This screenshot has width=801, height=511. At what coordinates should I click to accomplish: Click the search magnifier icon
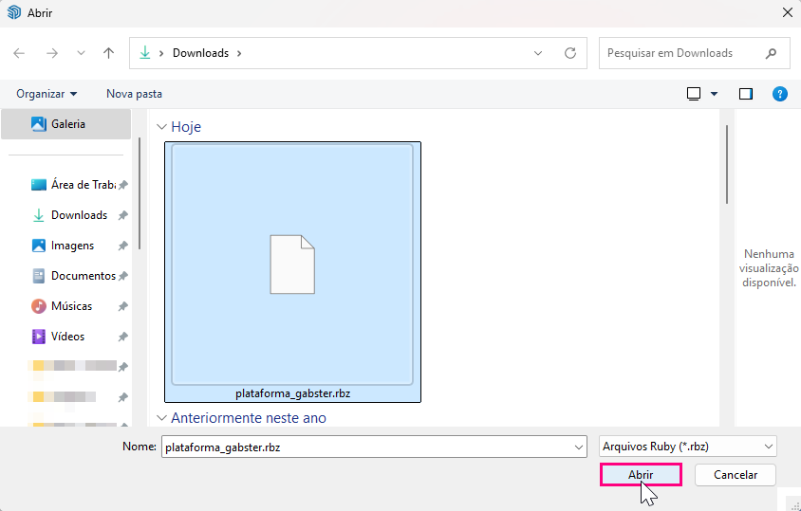pyautogui.click(x=771, y=53)
